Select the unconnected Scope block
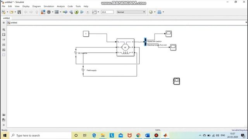248x139 pixels. pos(177,81)
